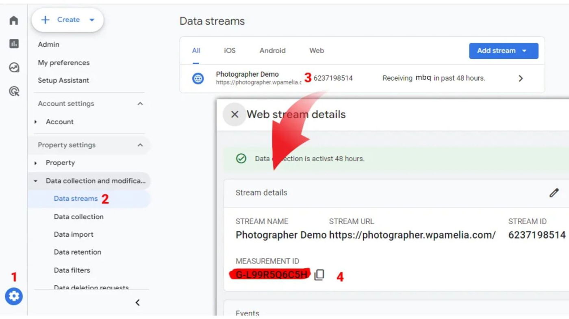Collapse the admin sidebar with chevron

pyautogui.click(x=138, y=302)
